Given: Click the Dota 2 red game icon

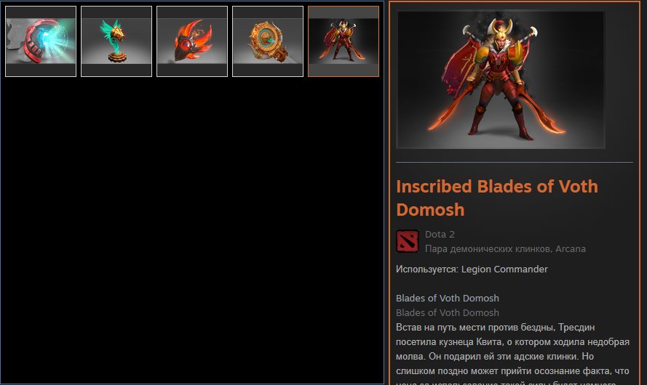Looking at the screenshot, I should (408, 241).
